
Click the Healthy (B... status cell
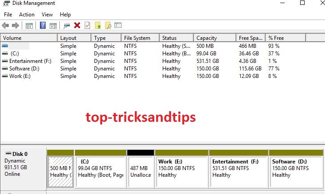click(176, 54)
